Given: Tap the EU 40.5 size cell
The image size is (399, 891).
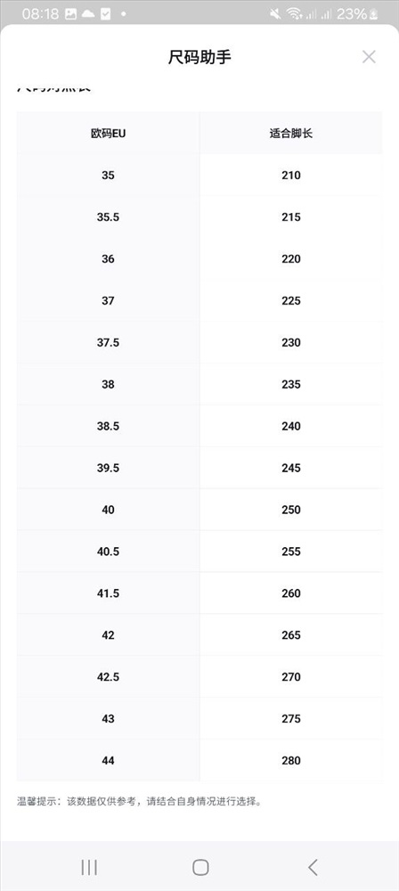Looking at the screenshot, I should pyautogui.click(x=108, y=552).
